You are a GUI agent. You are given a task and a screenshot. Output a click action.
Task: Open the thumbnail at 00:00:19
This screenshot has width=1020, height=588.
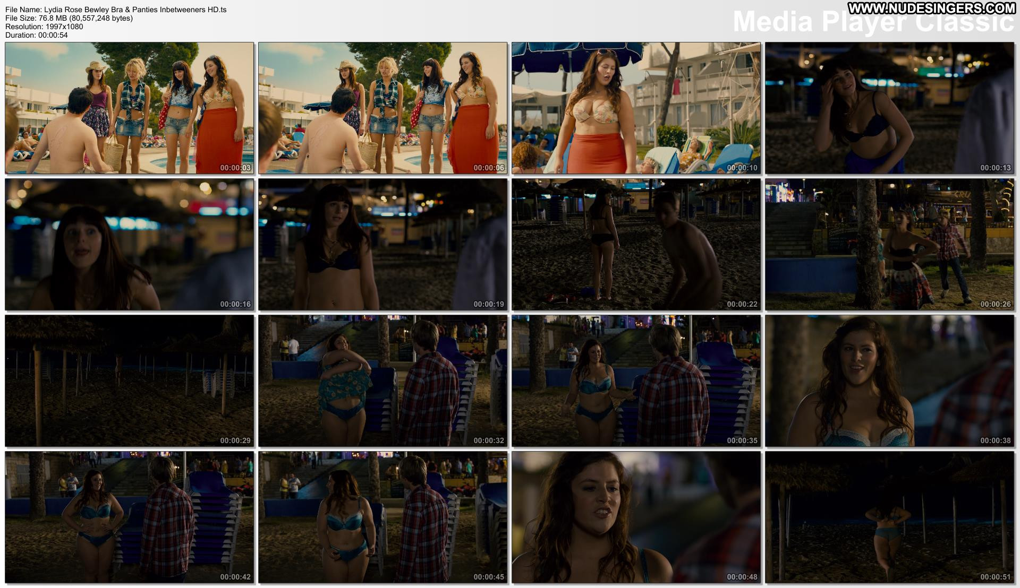point(382,245)
